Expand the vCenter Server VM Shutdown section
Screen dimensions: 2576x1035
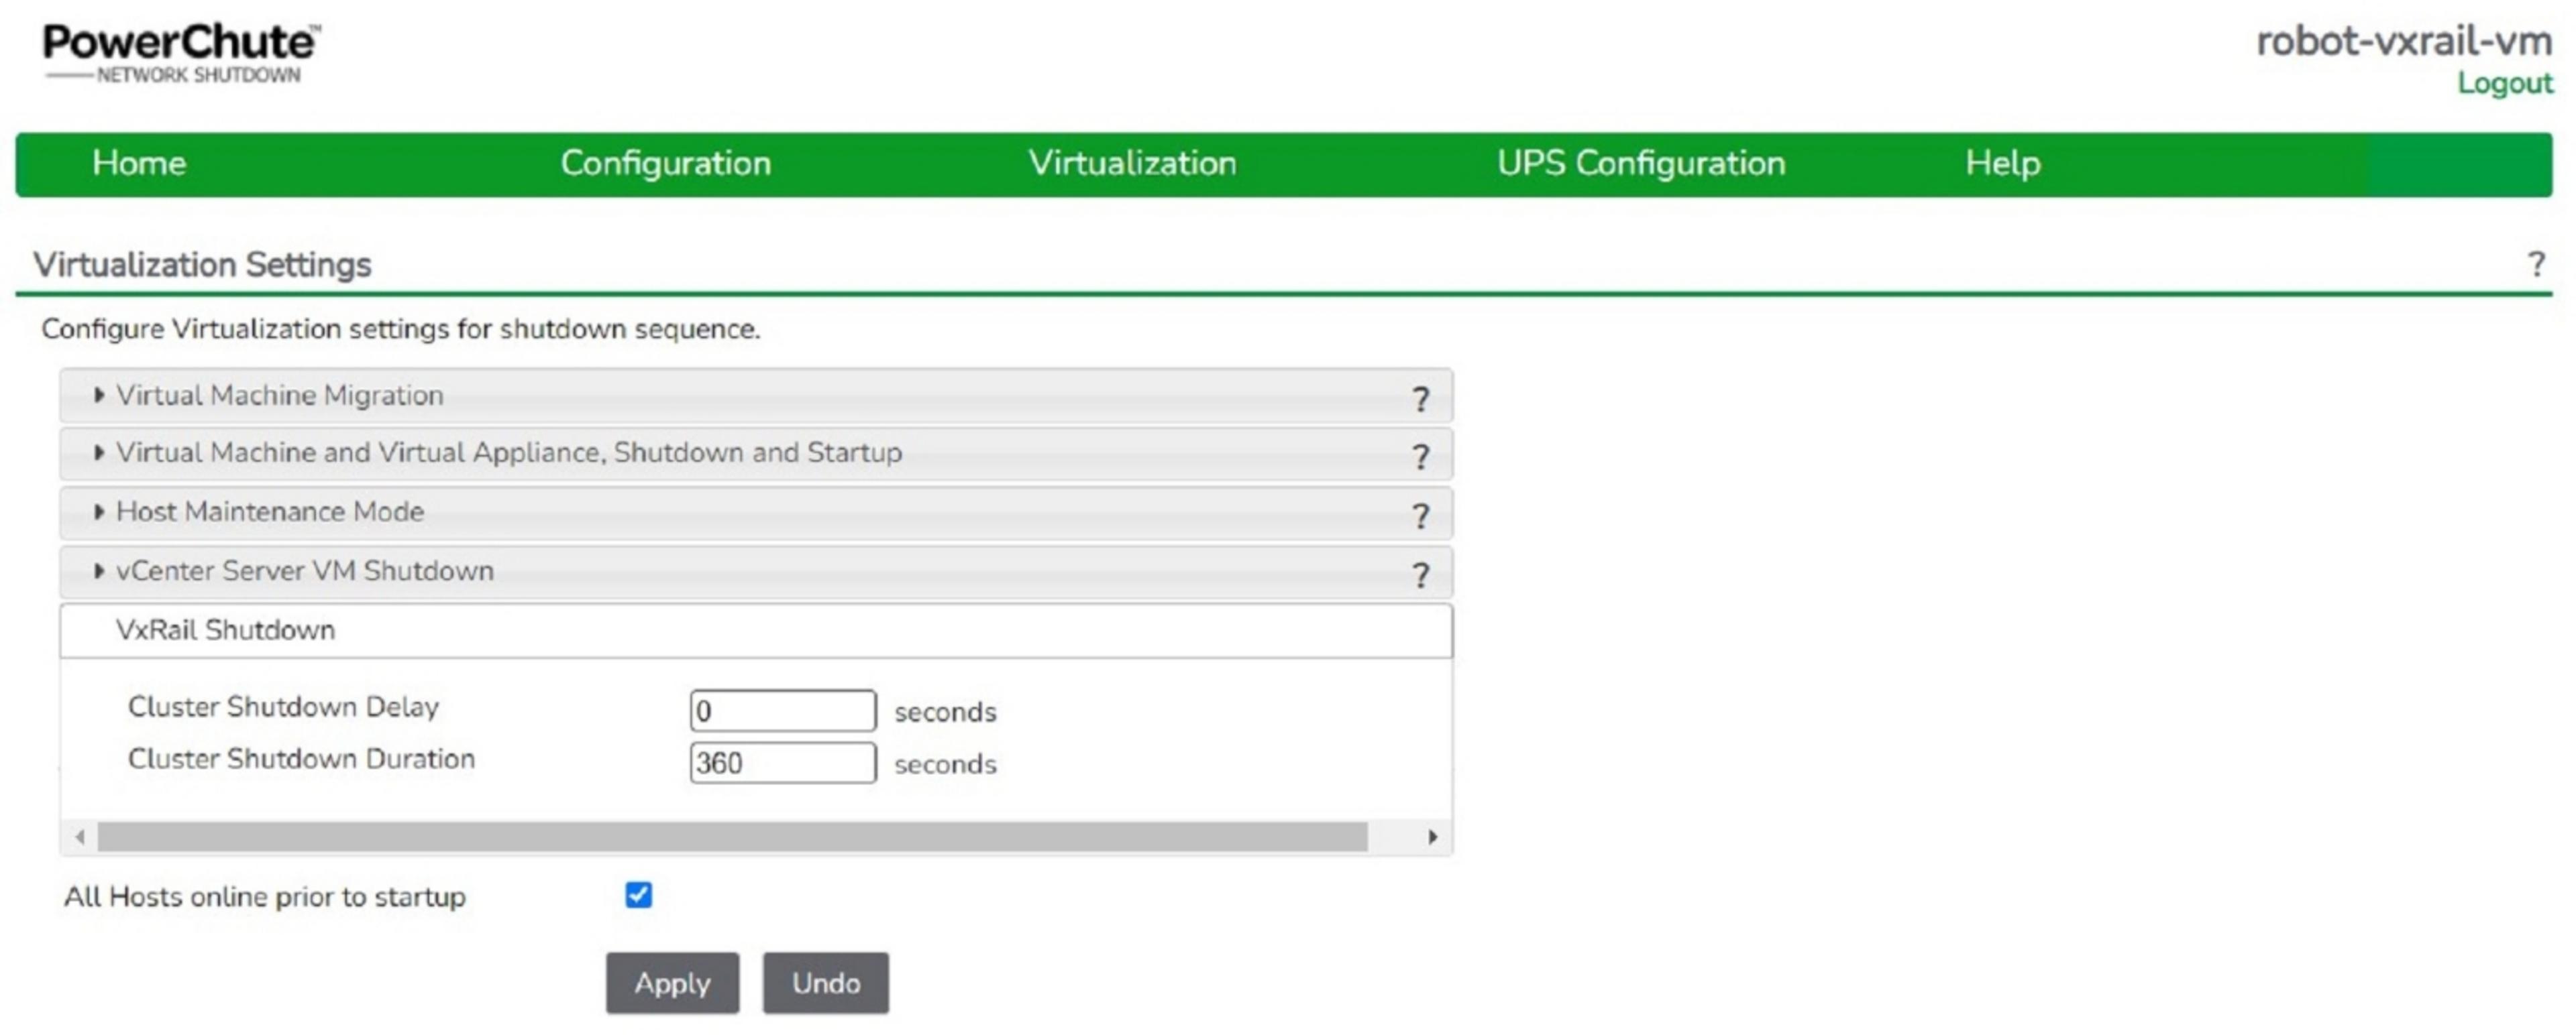pyautogui.click(x=755, y=571)
